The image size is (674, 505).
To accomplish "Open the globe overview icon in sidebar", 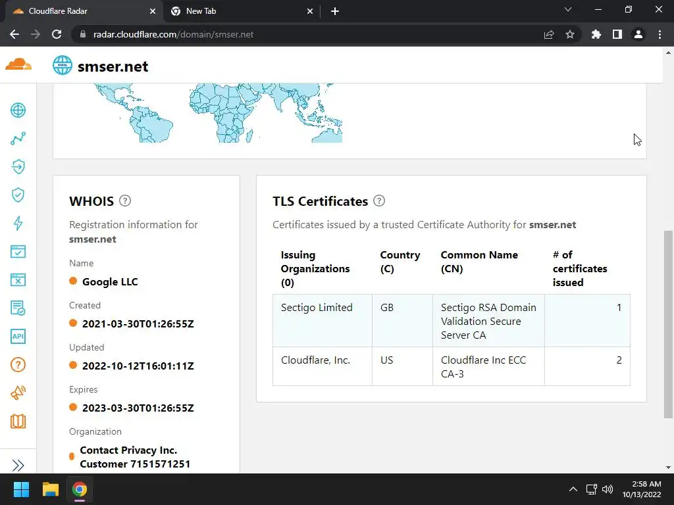I will click(x=18, y=110).
